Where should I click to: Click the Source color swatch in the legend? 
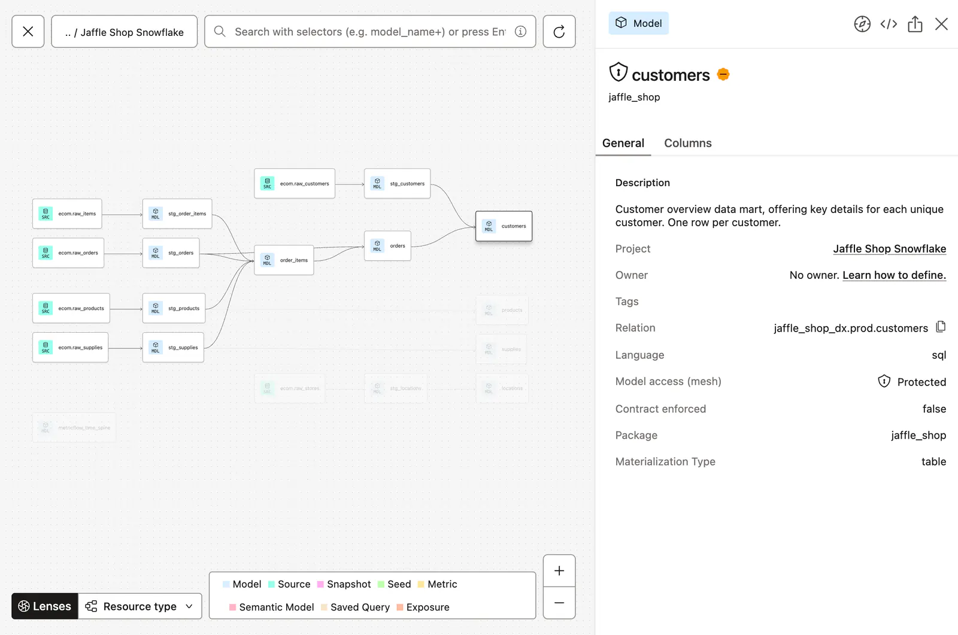(x=271, y=584)
